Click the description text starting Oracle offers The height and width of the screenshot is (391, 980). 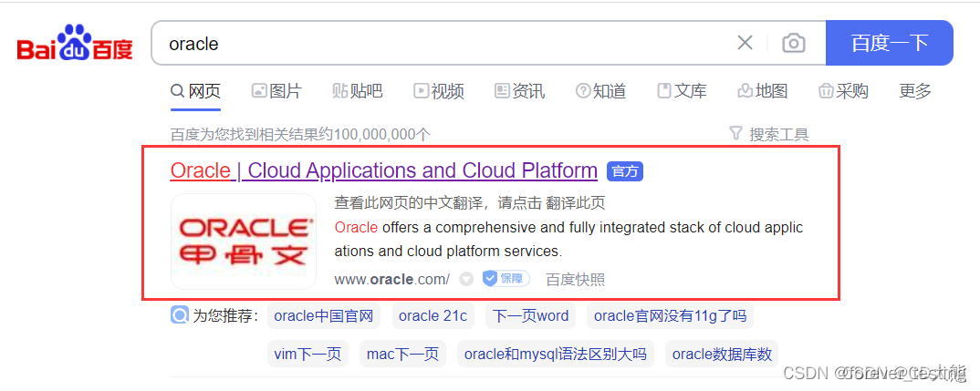pos(568,240)
